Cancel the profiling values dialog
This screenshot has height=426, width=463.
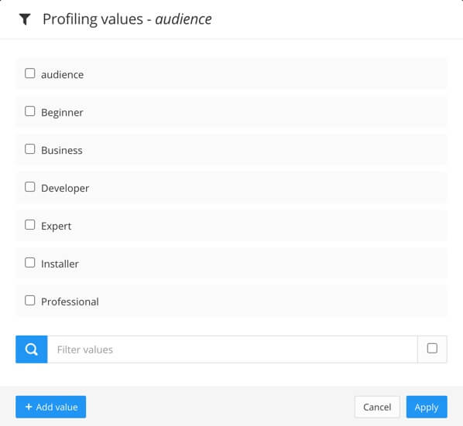click(377, 407)
